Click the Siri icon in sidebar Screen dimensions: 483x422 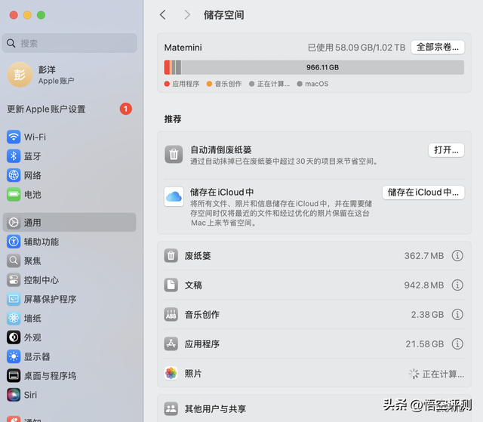14,395
